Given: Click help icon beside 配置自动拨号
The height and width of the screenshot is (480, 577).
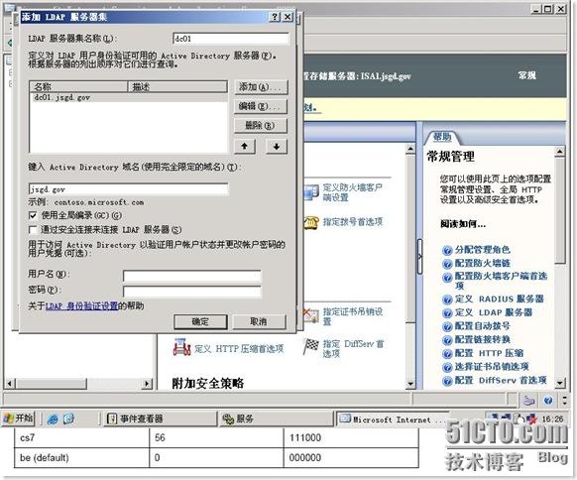Looking at the screenshot, I should pyautogui.click(x=447, y=327).
